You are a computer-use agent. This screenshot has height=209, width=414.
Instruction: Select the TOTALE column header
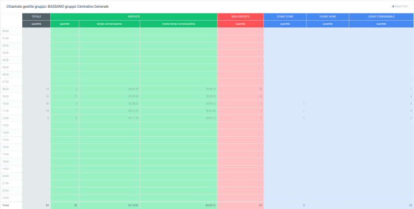(36, 17)
